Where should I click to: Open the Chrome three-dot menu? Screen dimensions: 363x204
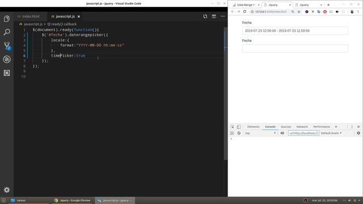point(358,11)
